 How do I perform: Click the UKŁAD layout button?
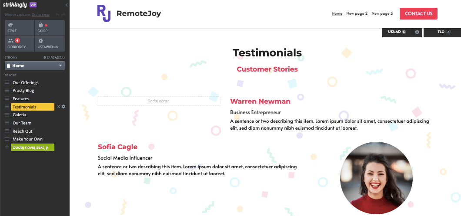point(397,32)
